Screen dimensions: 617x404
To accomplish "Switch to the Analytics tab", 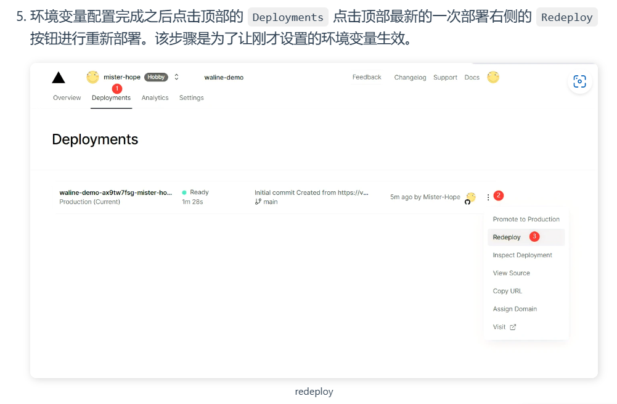I will (x=155, y=97).
